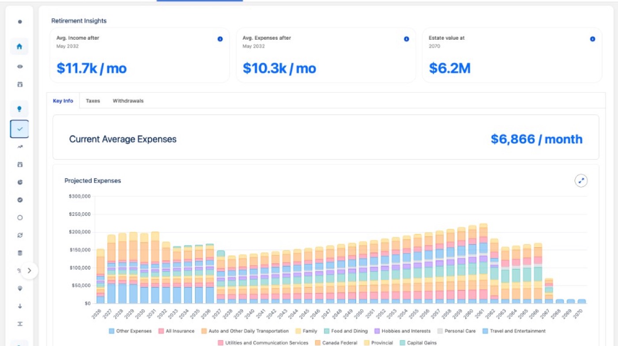Click the percent sign sidebar icon
Screen dimensions: 618x346
tap(19, 271)
